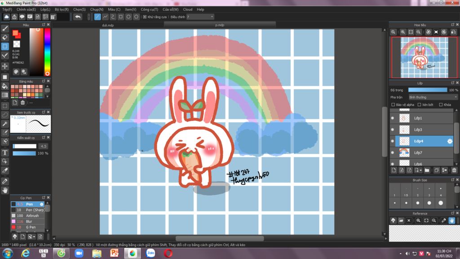This screenshot has width=460, height=259.
Task: Open the Lớp(L) layer menu
Action: click(45, 9)
